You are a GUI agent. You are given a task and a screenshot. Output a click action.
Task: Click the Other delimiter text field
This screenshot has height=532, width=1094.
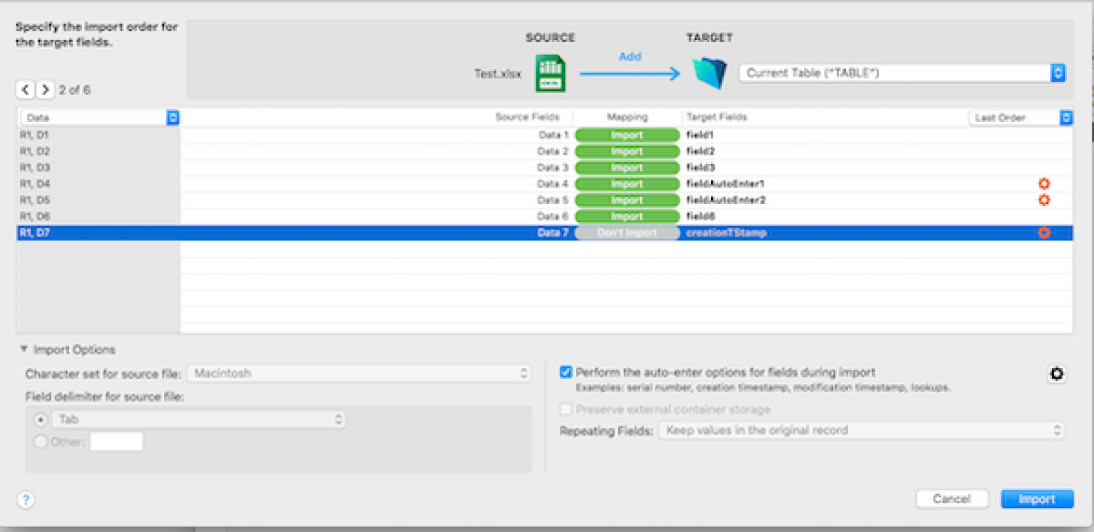[x=116, y=441]
